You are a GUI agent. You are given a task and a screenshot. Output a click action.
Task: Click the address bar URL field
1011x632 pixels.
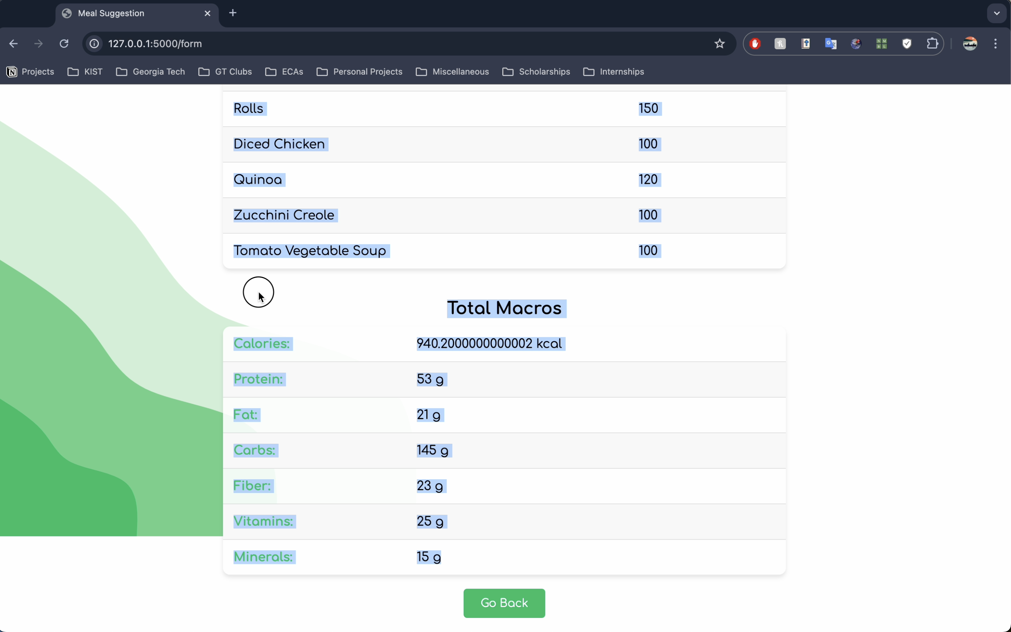376,43
